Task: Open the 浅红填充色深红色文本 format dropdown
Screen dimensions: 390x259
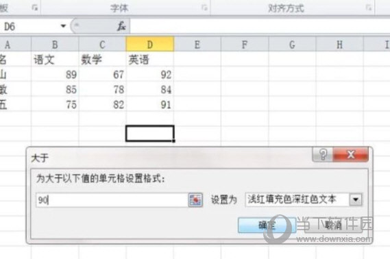Action: click(x=356, y=199)
